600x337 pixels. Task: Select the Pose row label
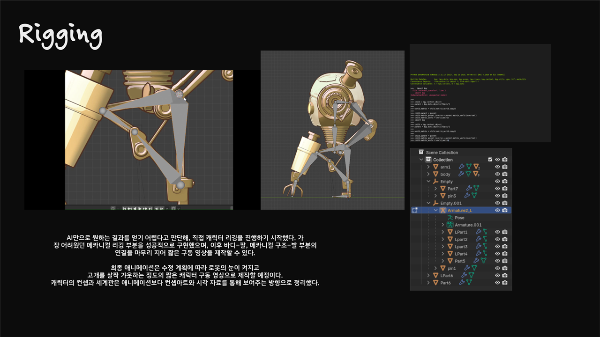[459, 217]
